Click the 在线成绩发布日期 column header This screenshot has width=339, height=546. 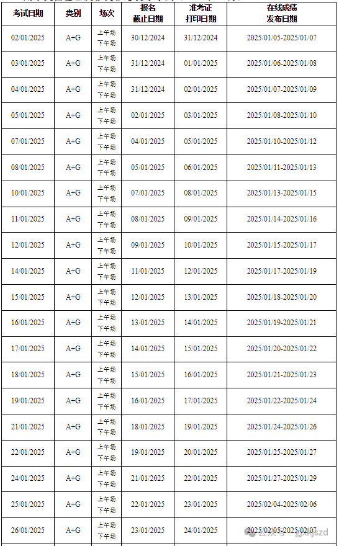pyautogui.click(x=282, y=13)
